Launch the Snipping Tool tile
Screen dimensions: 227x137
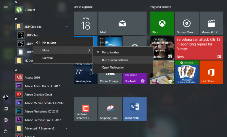point(110,109)
